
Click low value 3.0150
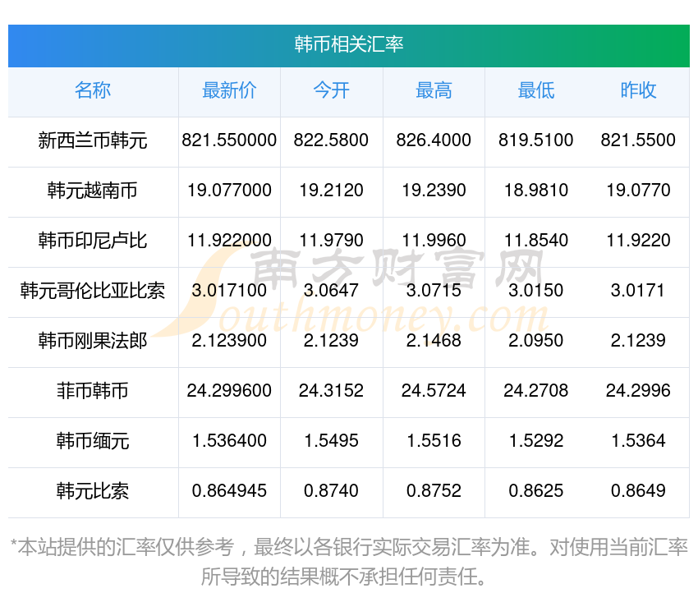point(536,291)
